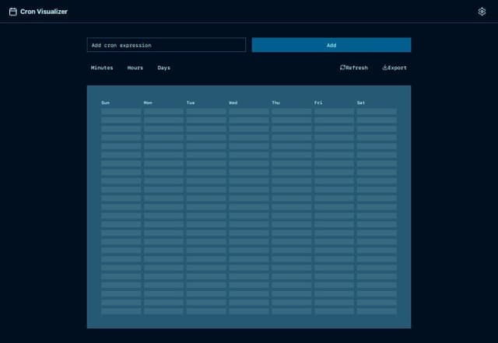
Task: Select the Sun column header
Action: (x=106, y=103)
